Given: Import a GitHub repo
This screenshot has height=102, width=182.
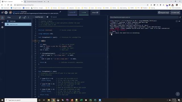Looking at the screenshot, I should (x=164, y=12).
